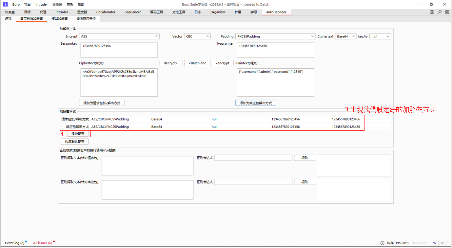Focus the 正则提取文本(针对响应包) text area
Screen dimensions: 452x248
[147, 190]
